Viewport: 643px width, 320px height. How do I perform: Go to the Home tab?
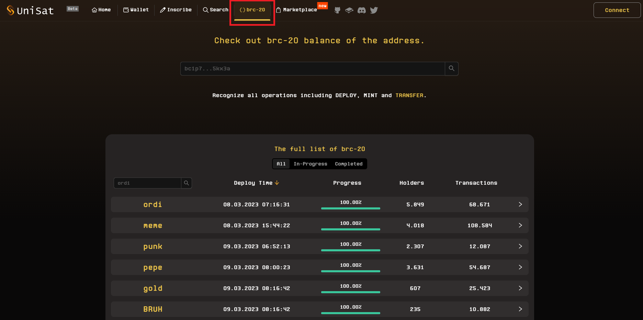(x=101, y=10)
